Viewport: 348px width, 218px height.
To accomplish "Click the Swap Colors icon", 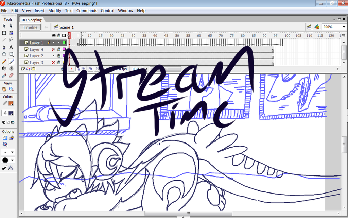I will coord(13,122).
